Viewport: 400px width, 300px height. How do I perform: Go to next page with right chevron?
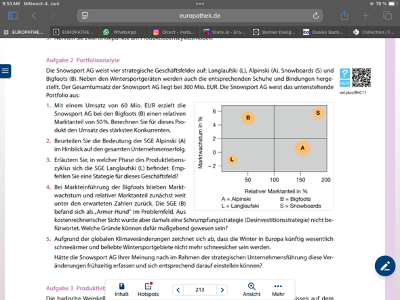pyautogui.click(x=222, y=290)
